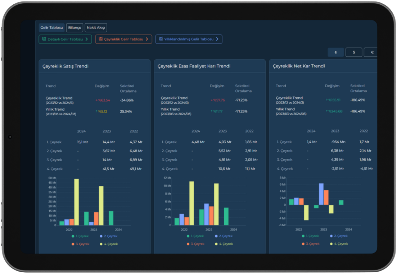Screen dimensions: 397x273
Task: Click the chart icon on Detaylı Gelir Tablosu
Action: [44, 39]
